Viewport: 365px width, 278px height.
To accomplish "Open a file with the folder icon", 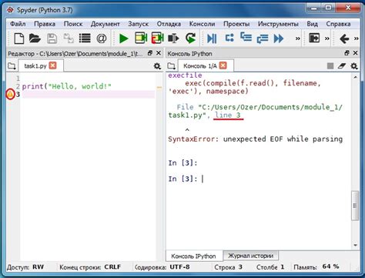I will (35, 39).
